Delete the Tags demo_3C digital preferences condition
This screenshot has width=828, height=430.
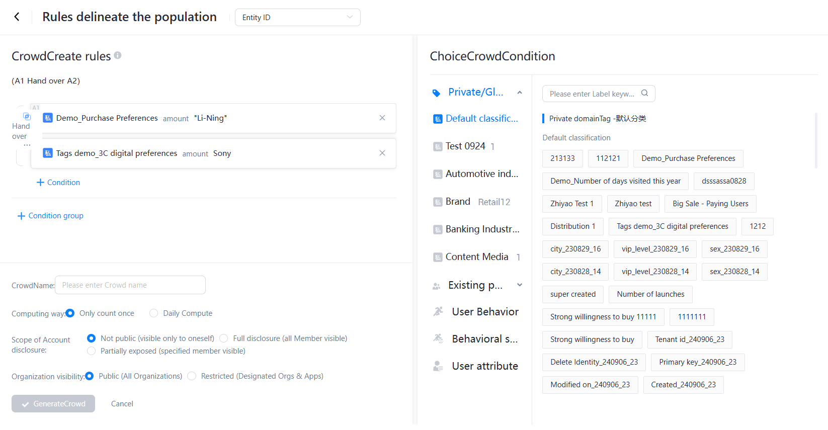coord(382,153)
